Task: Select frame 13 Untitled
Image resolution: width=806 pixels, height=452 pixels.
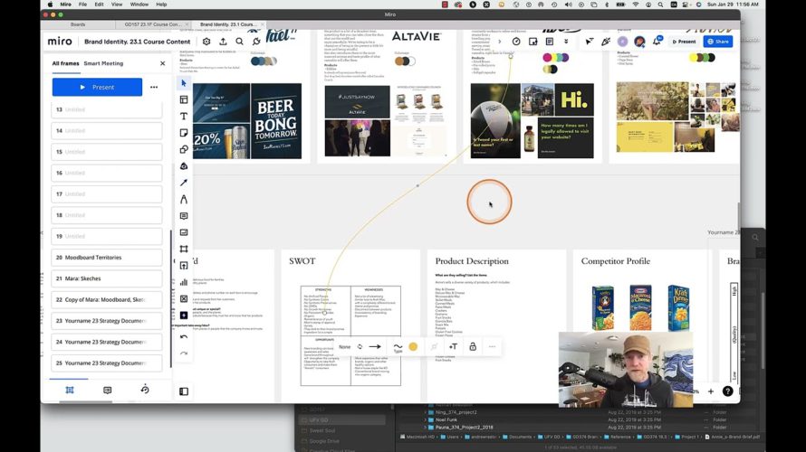Action: 106,109
